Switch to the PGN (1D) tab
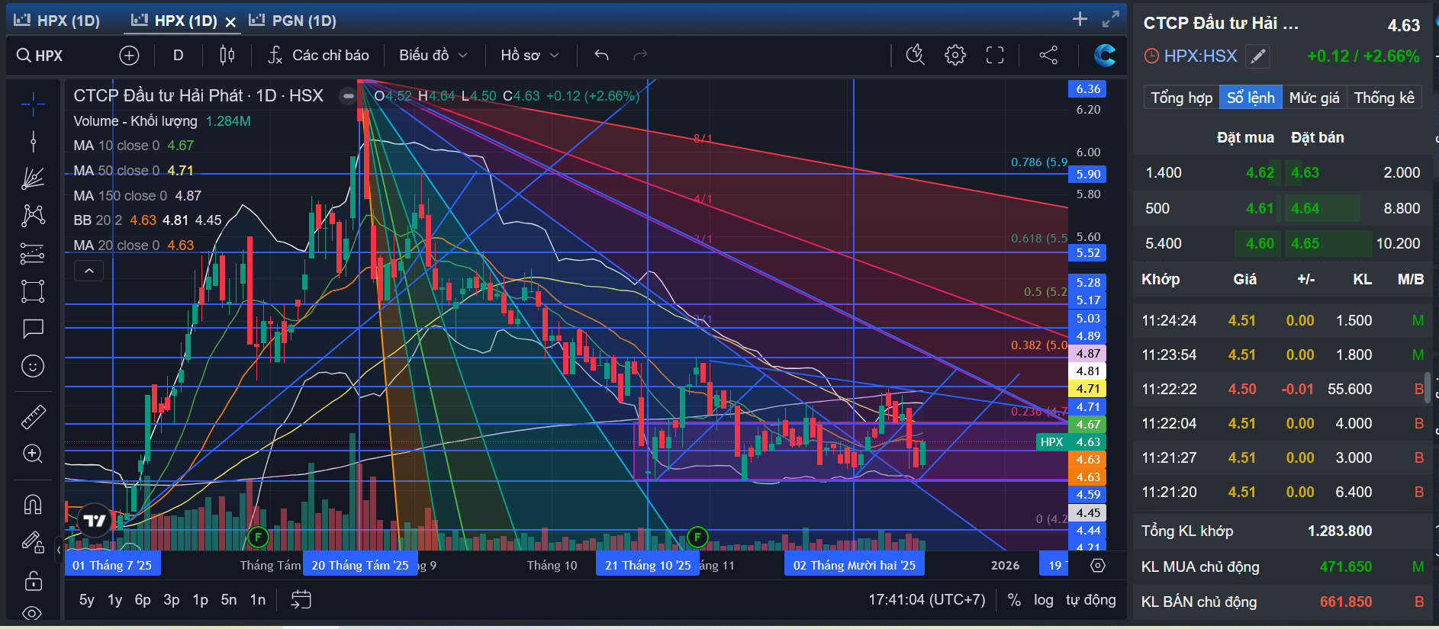Screen dimensions: 1439x629 [293, 21]
